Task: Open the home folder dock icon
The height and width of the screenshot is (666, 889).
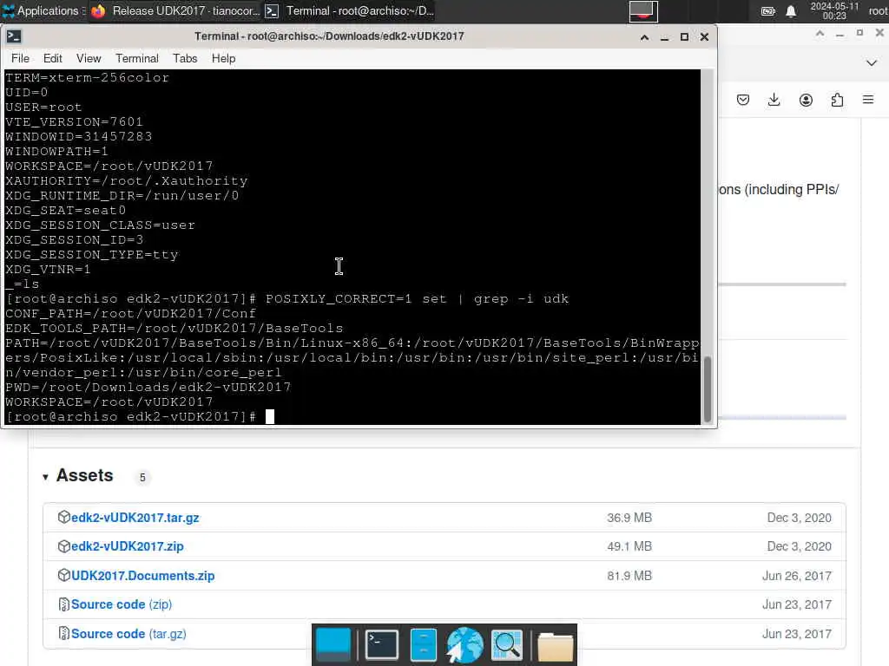Action: click(x=555, y=646)
